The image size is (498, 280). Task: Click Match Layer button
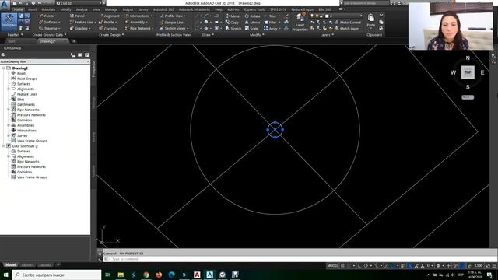tap(347, 29)
